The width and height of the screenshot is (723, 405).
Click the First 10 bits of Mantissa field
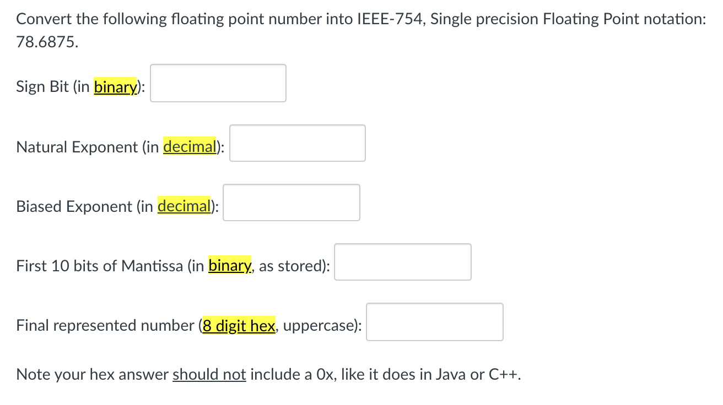403,262
